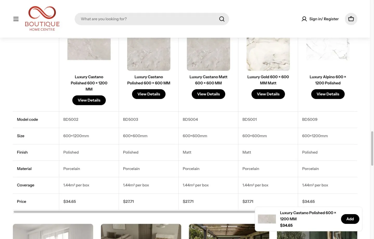Open Luxury Alpino 600 × 1200 Polished tile image
The width and height of the screenshot is (374, 239).
point(328,49)
